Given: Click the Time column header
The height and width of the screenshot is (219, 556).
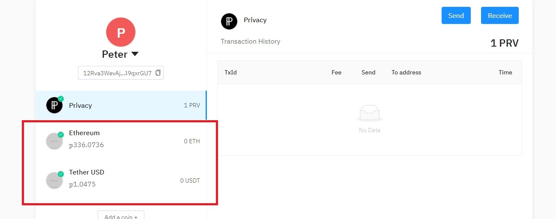Looking at the screenshot, I should pos(505,72).
